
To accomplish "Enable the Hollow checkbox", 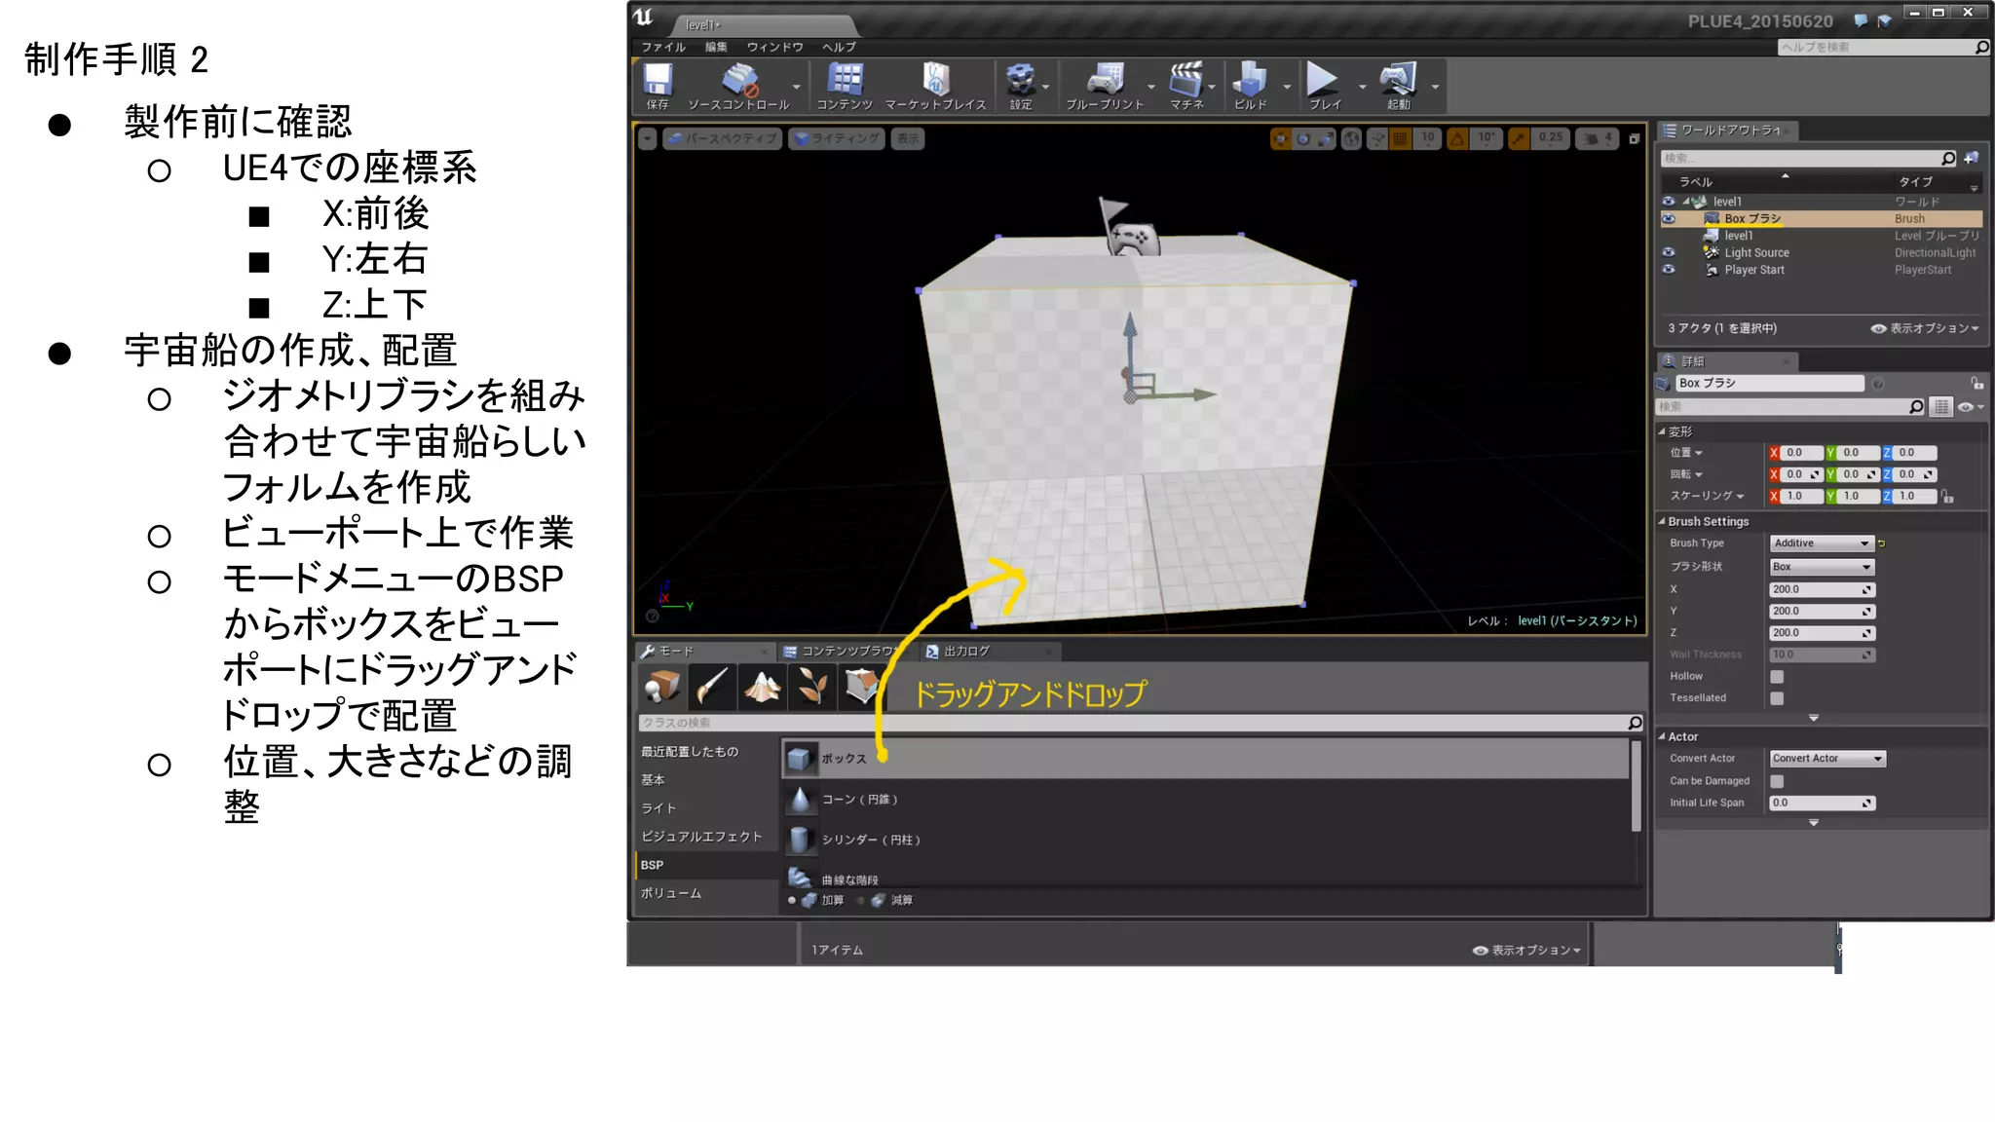I will coord(1777,677).
